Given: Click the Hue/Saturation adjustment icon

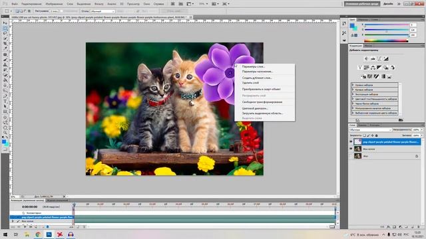Looking at the screenshot, I should (x=366, y=68).
